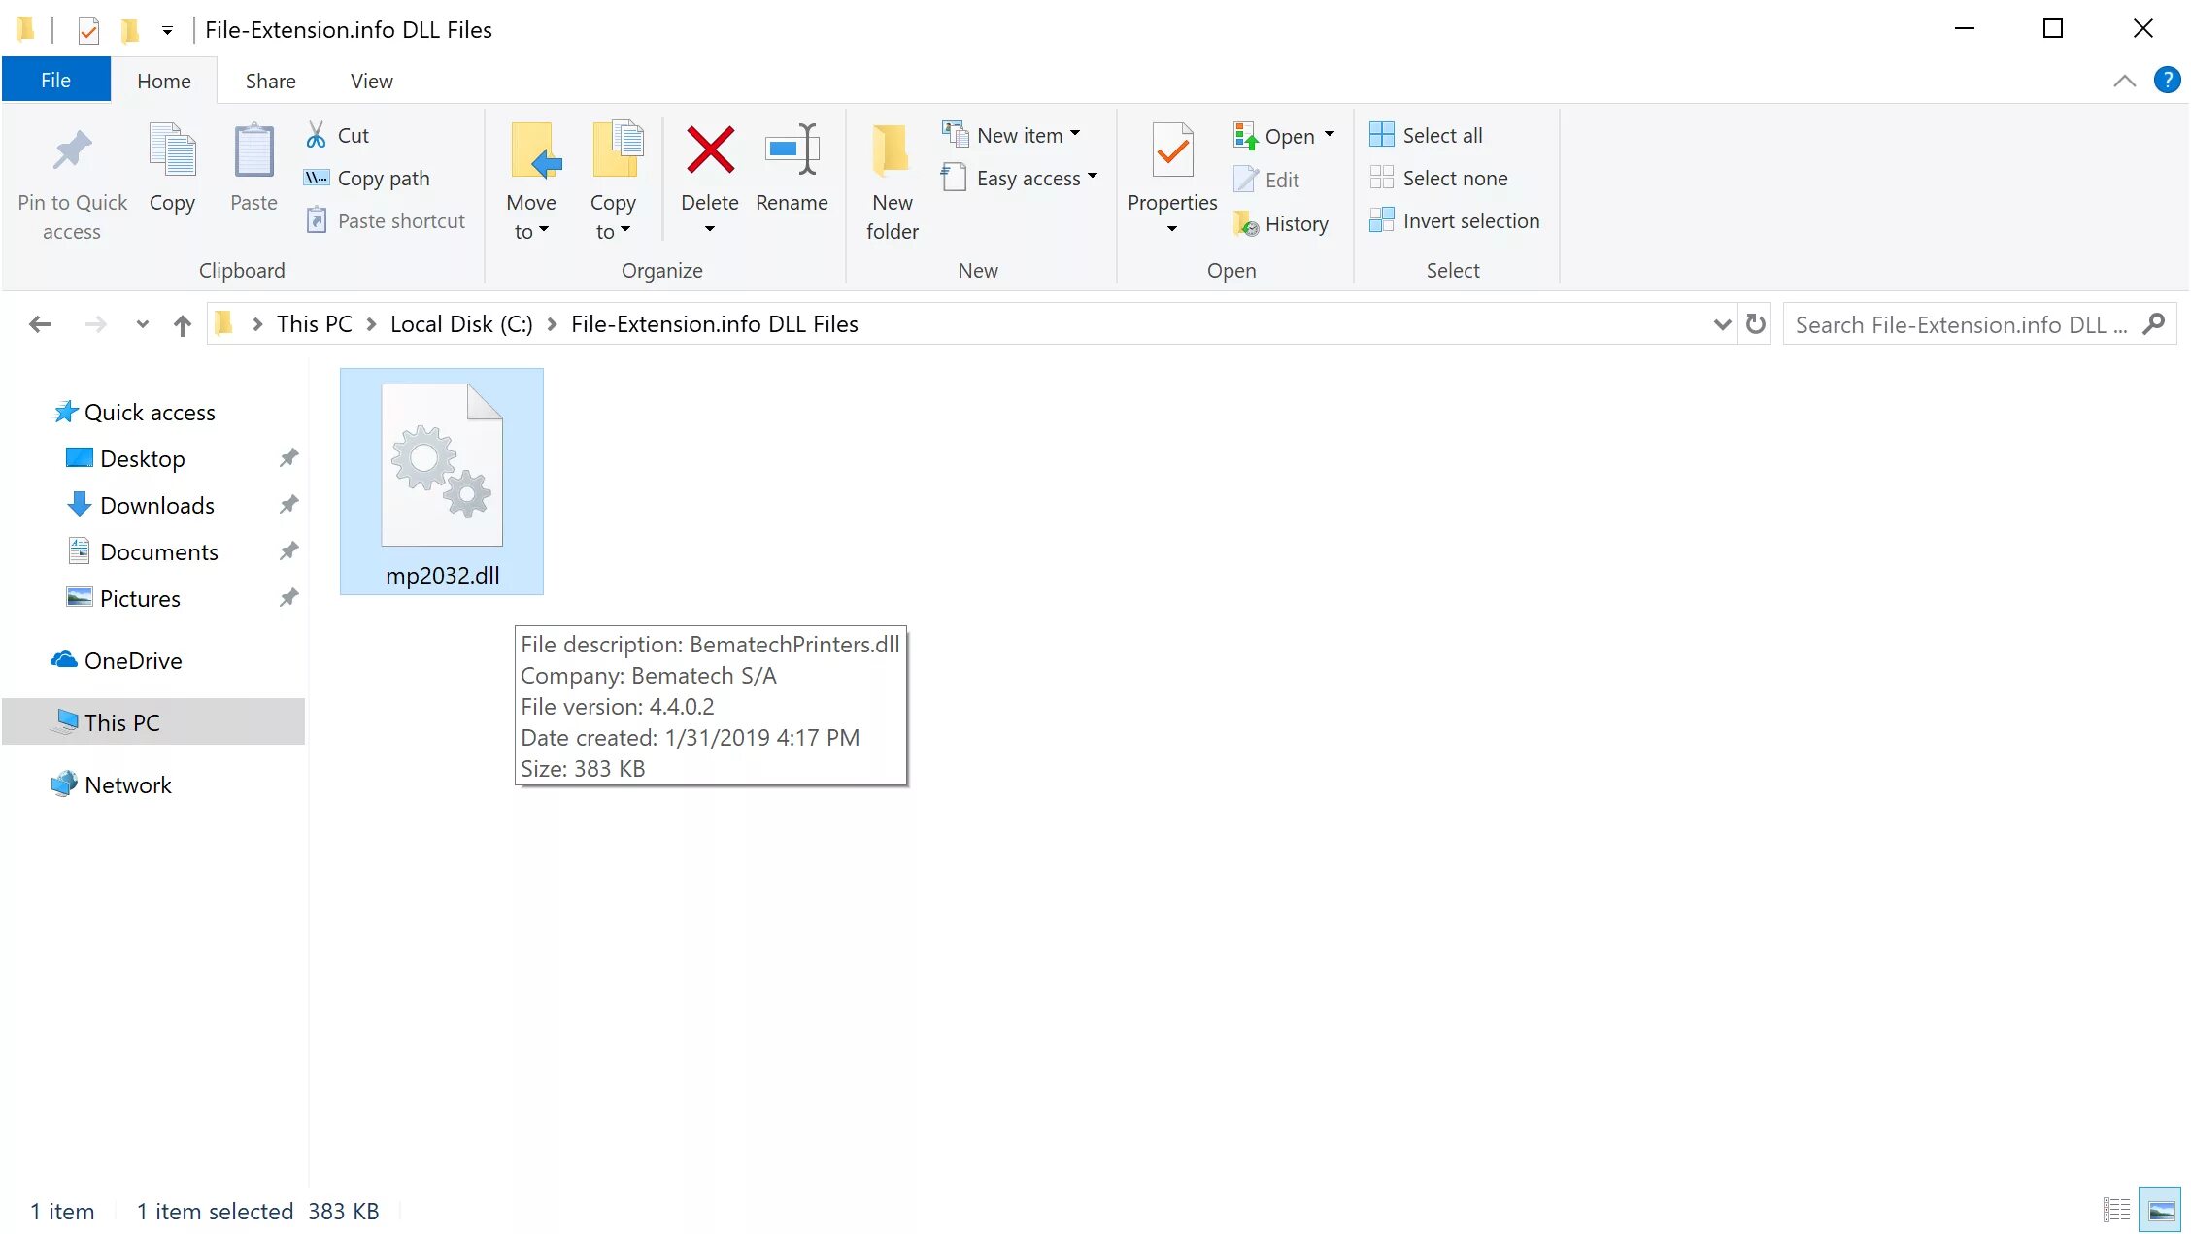Click Invert selection button
The width and height of the screenshot is (2191, 1234).
pos(1455,221)
